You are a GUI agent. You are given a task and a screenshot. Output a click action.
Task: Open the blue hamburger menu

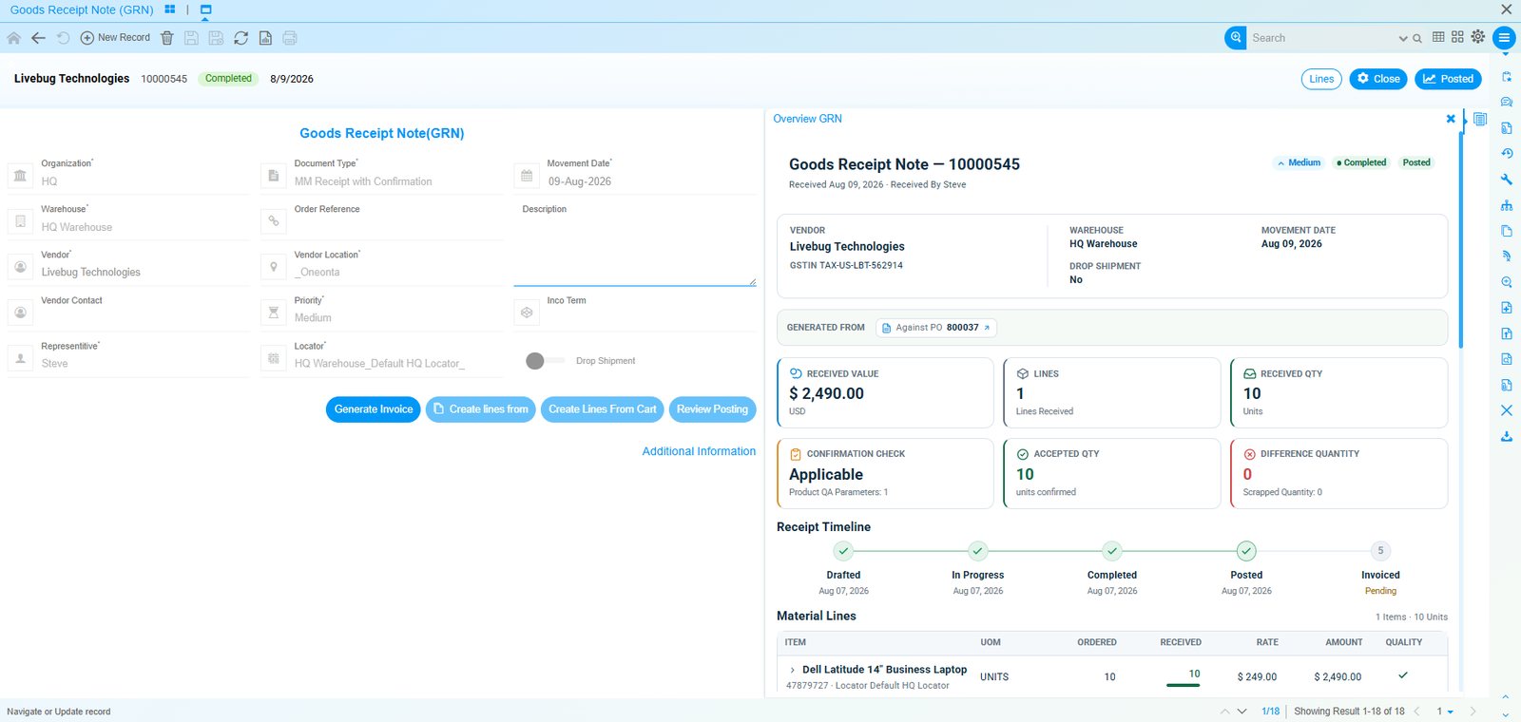[1504, 38]
